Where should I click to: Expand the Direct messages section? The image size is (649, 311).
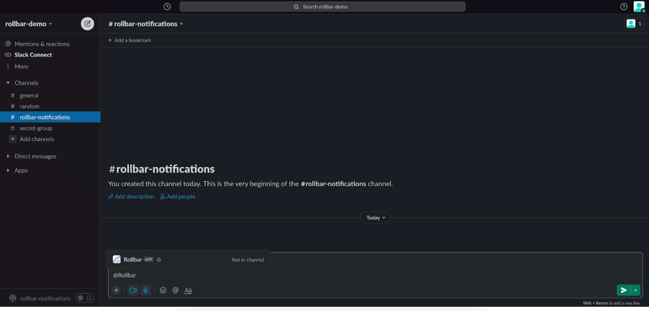click(x=8, y=156)
